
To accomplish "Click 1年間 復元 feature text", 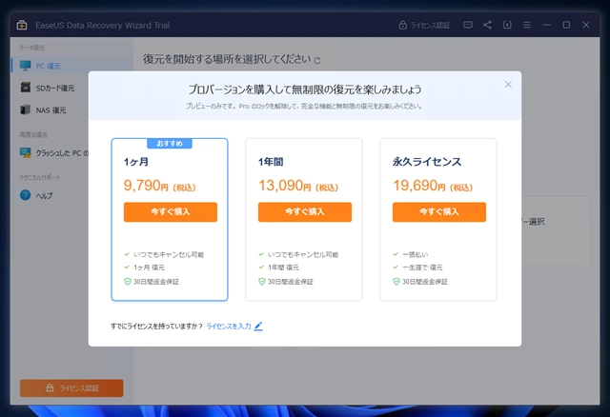I will (283, 268).
